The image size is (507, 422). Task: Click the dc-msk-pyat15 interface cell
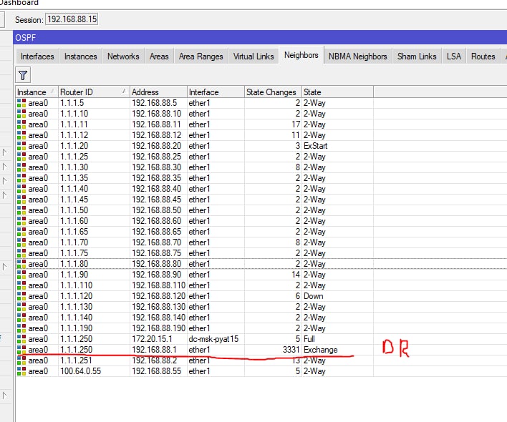[213, 339]
